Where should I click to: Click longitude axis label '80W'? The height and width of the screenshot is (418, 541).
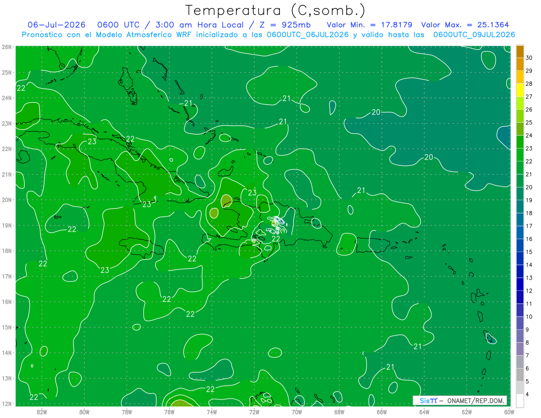pyautogui.click(x=84, y=412)
